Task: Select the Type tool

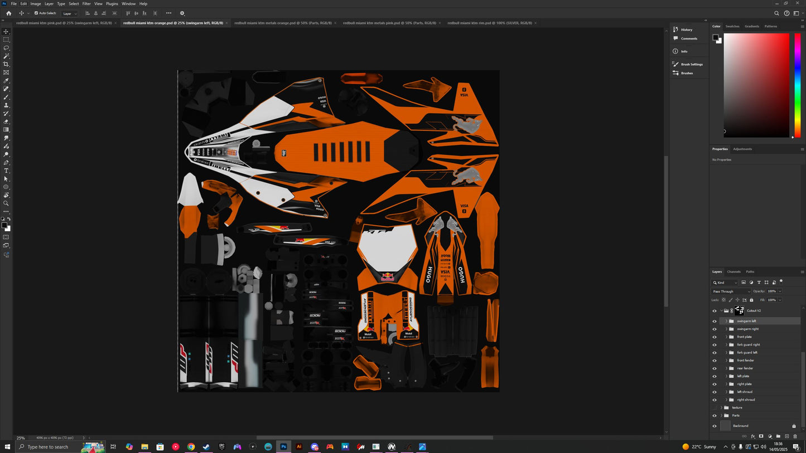Action: tap(7, 171)
